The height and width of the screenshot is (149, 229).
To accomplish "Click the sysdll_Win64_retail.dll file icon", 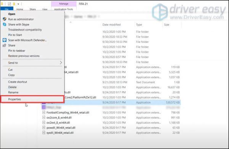I will (44, 133).
